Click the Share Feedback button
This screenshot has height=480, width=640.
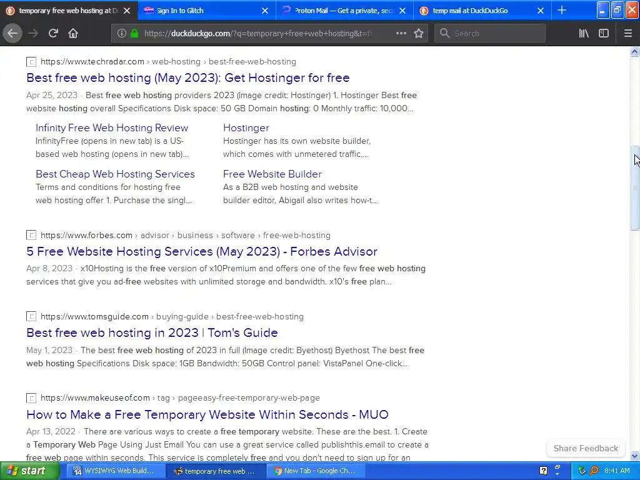pos(586,448)
